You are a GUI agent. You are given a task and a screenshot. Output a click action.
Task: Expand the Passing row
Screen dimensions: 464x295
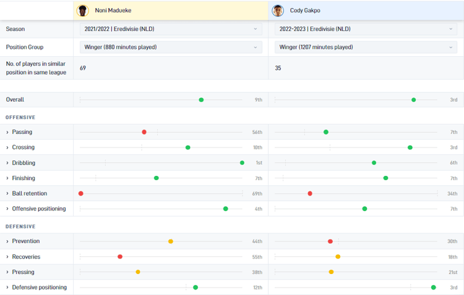click(7, 132)
